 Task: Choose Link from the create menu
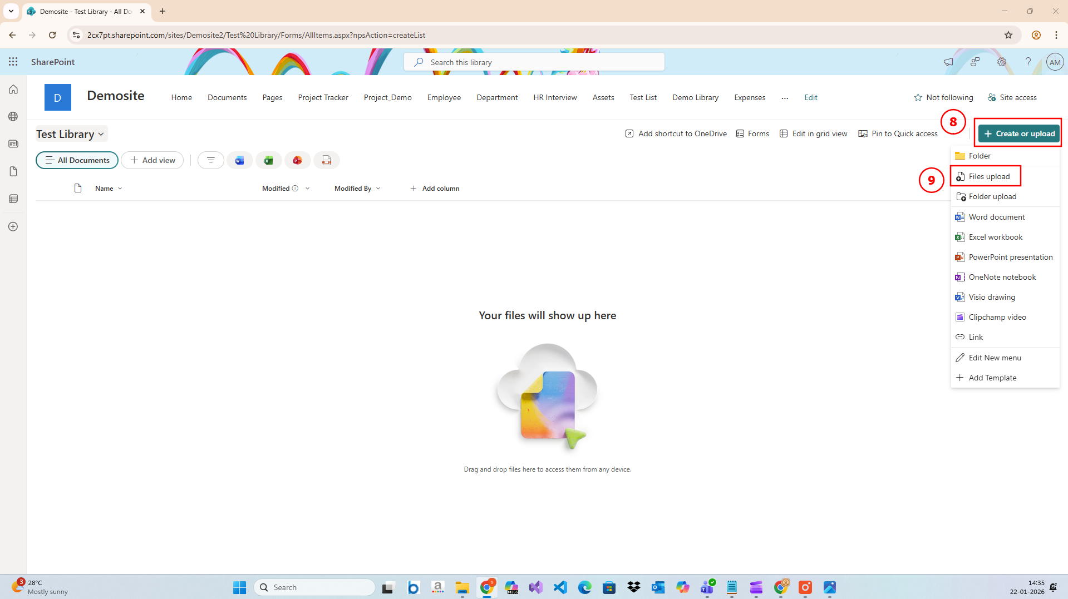1005,337
